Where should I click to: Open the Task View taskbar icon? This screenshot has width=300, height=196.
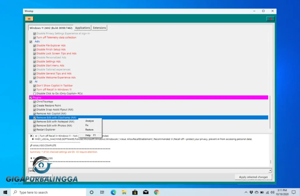(x=102, y=192)
